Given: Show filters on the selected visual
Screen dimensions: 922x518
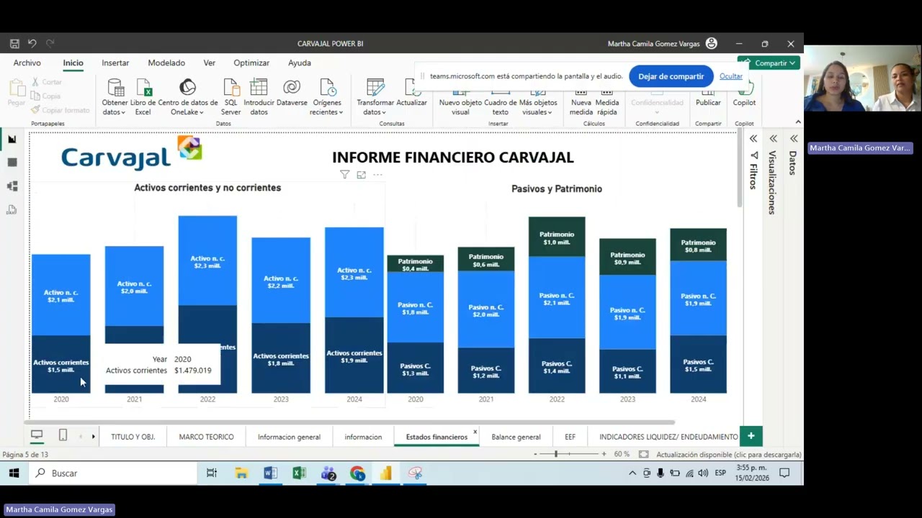Looking at the screenshot, I should pos(345,175).
